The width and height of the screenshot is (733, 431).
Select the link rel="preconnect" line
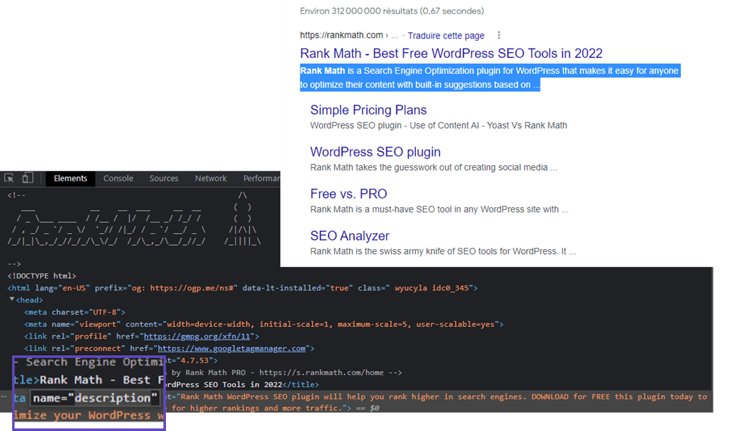point(169,348)
